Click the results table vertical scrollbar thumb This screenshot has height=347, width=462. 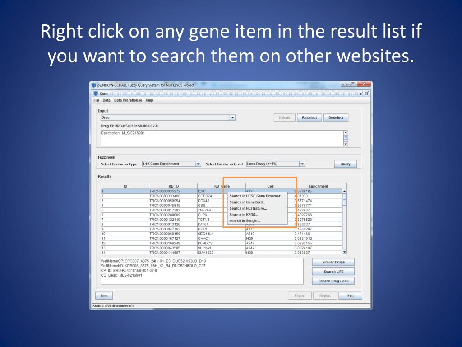(344, 199)
